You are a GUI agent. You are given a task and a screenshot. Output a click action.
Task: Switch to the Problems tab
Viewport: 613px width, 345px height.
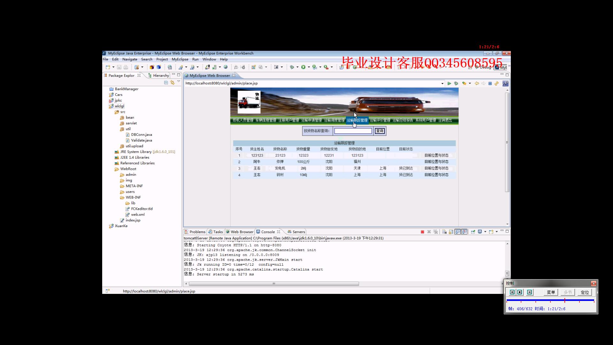(195, 232)
